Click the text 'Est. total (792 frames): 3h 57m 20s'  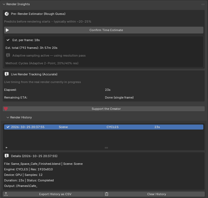pos(31,48)
